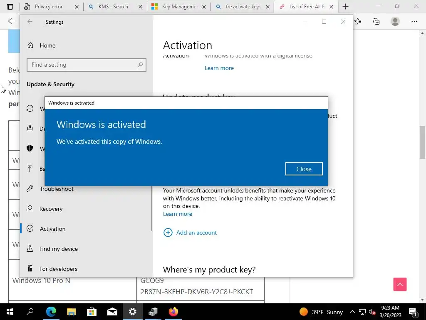426x320 pixels.
Task: Click the red scroll-to-top button
Action: point(400,284)
